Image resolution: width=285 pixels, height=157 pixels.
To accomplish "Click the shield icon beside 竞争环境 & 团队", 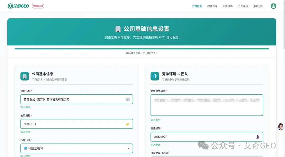I will (155, 76).
